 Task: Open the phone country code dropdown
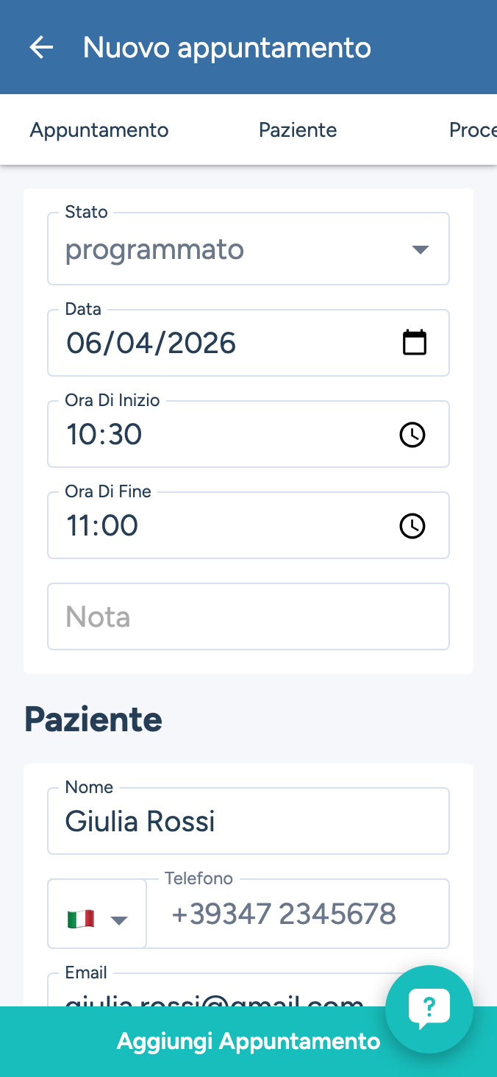tap(118, 920)
